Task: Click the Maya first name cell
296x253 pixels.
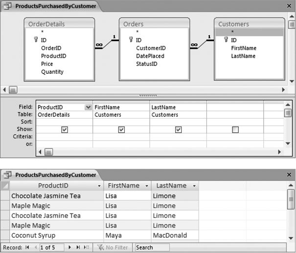Action: (127, 235)
